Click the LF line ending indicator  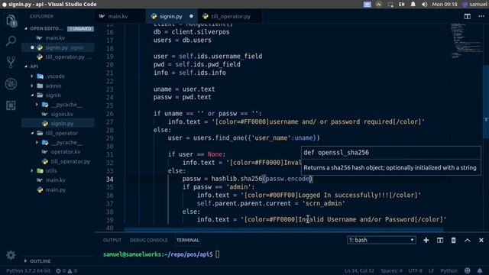(431, 270)
